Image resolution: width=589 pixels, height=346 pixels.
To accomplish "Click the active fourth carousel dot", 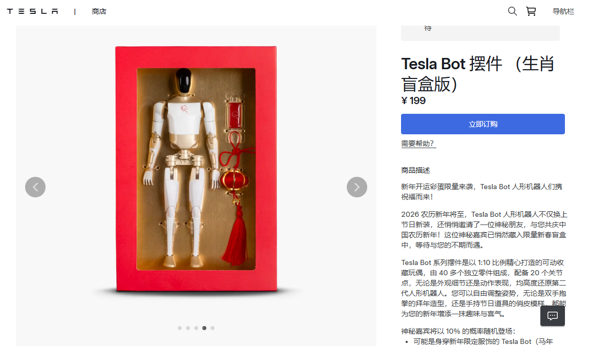I will click(204, 328).
